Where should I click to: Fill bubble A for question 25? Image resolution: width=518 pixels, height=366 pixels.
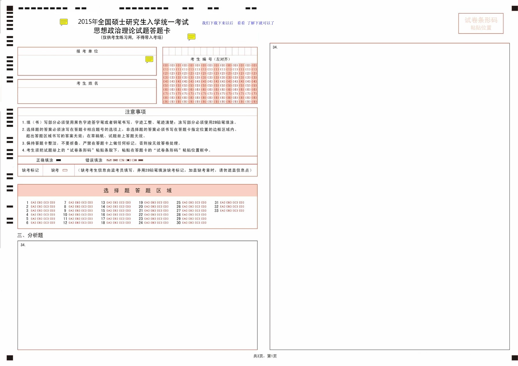pos(185,203)
